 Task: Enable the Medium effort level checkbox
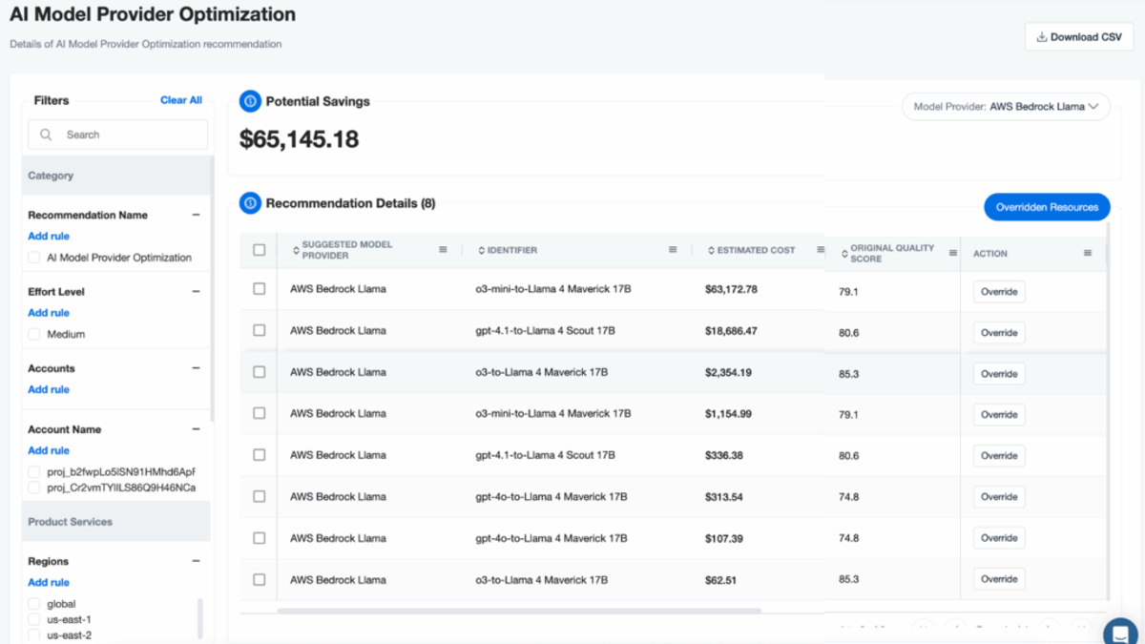click(x=34, y=334)
